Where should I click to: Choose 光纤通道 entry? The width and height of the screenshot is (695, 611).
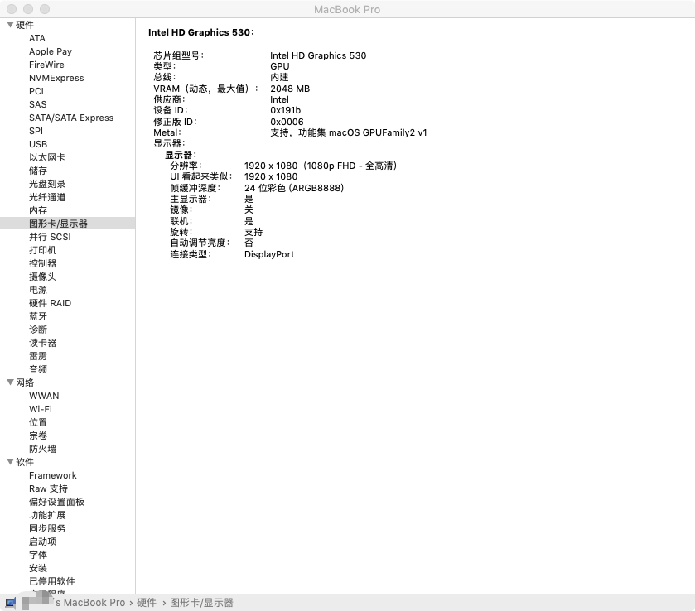(47, 197)
